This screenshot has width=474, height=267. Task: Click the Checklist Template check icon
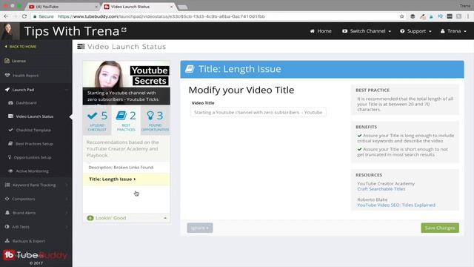(10, 130)
